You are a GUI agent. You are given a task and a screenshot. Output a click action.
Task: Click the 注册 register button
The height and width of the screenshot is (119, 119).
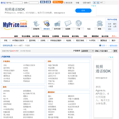48,2
